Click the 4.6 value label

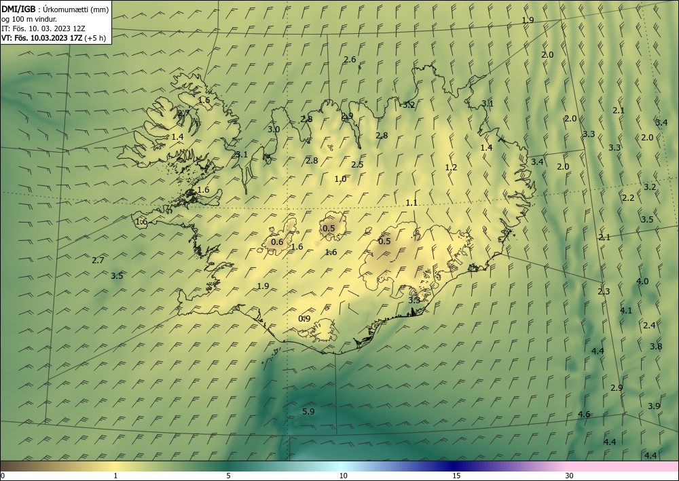tap(584, 414)
